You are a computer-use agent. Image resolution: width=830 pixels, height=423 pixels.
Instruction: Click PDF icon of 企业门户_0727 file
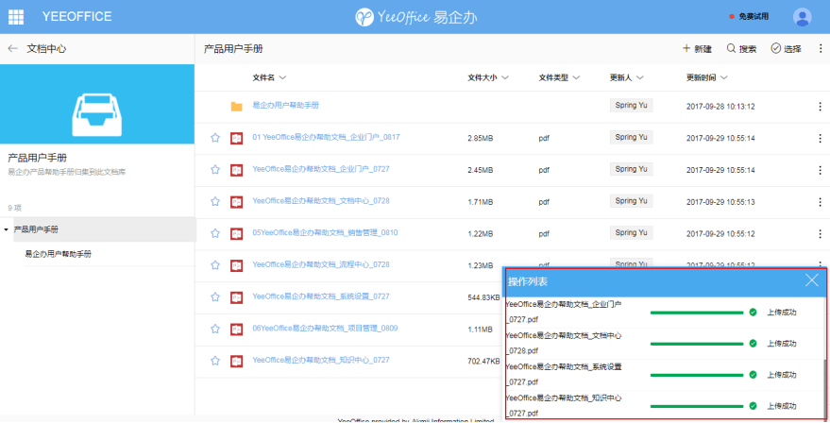coord(237,170)
